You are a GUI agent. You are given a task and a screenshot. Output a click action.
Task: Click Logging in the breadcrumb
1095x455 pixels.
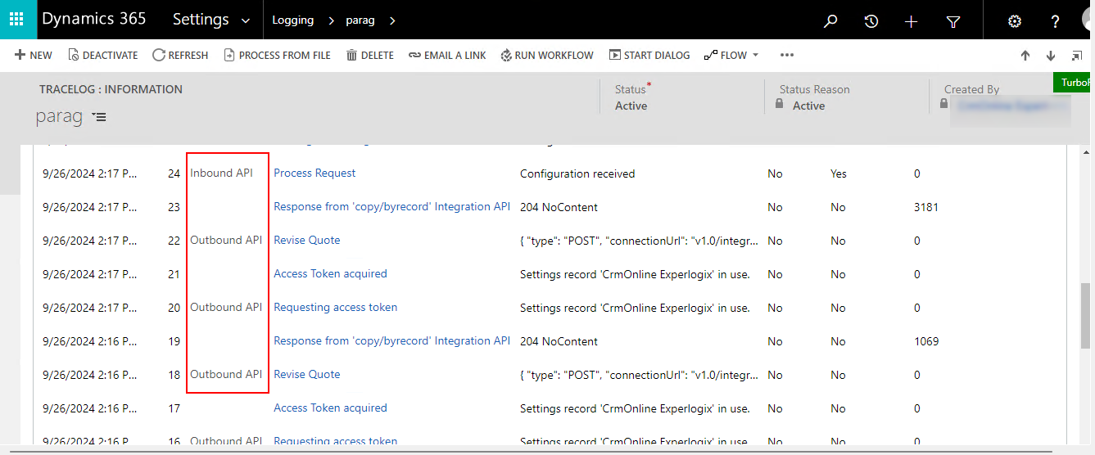(x=292, y=20)
